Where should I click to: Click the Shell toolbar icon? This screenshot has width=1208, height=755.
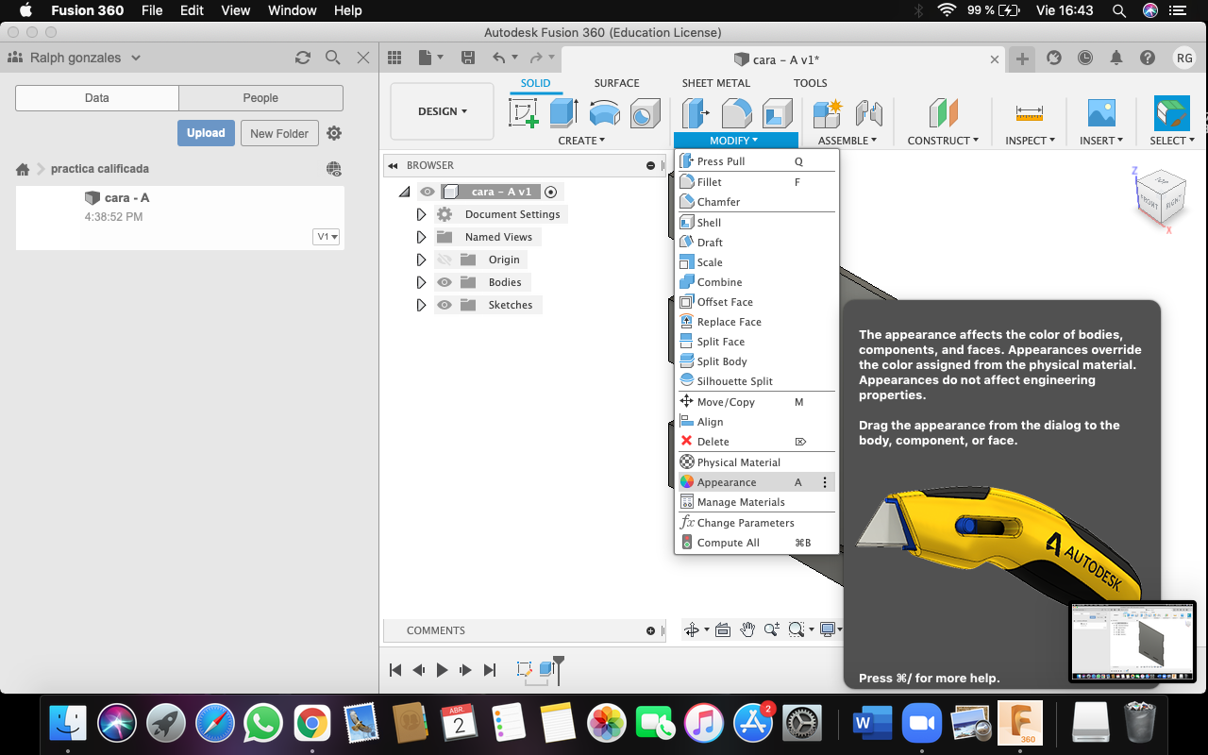point(778,113)
